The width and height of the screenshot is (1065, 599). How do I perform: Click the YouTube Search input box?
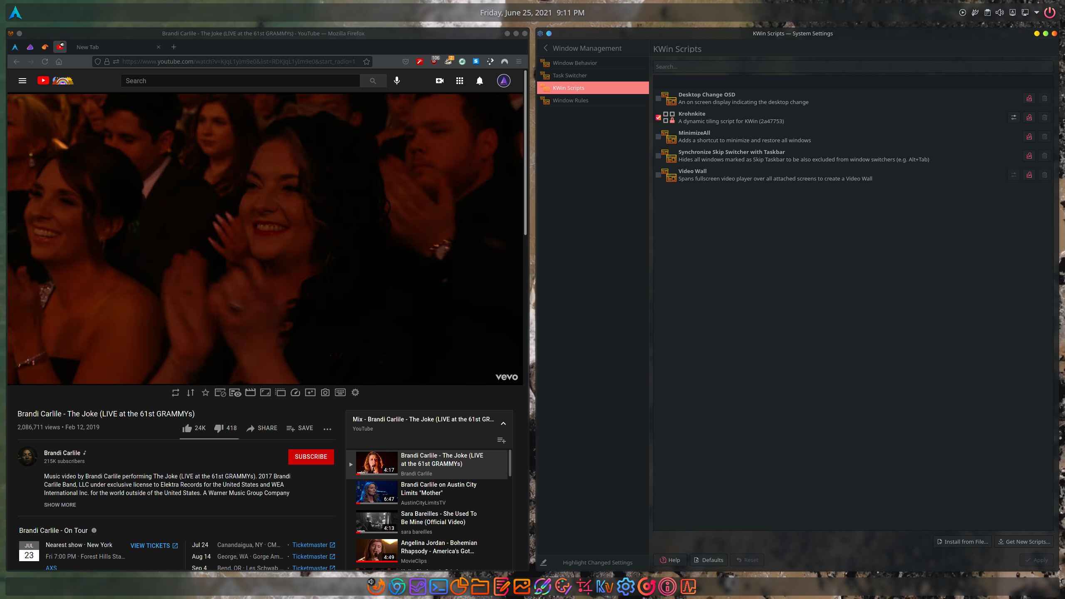point(240,81)
